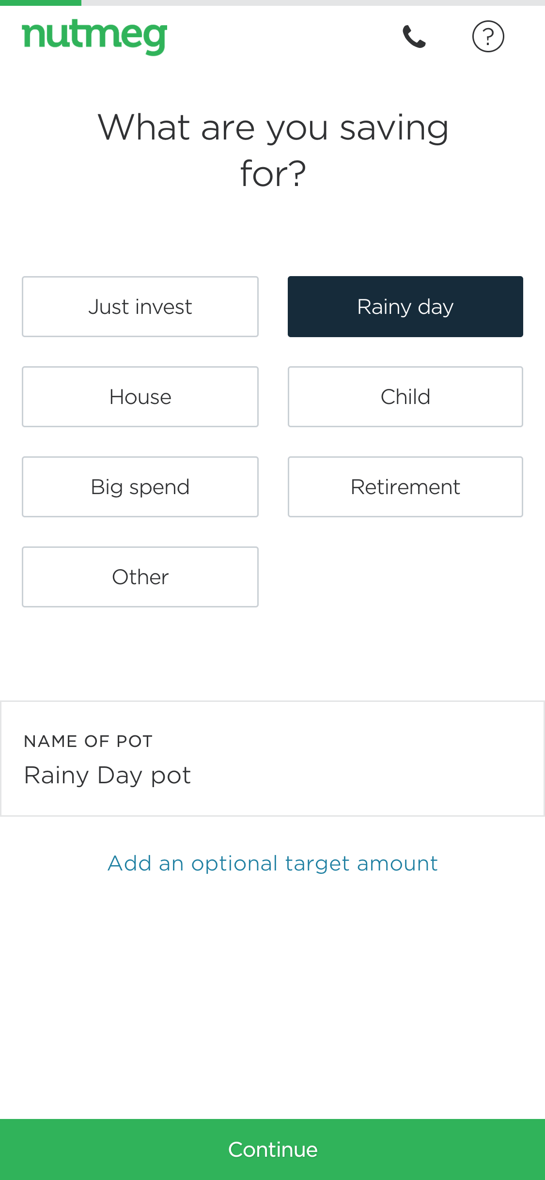Click the gray unfilled progress bar portion
Image resolution: width=545 pixels, height=1180 pixels.
[x=313, y=2]
